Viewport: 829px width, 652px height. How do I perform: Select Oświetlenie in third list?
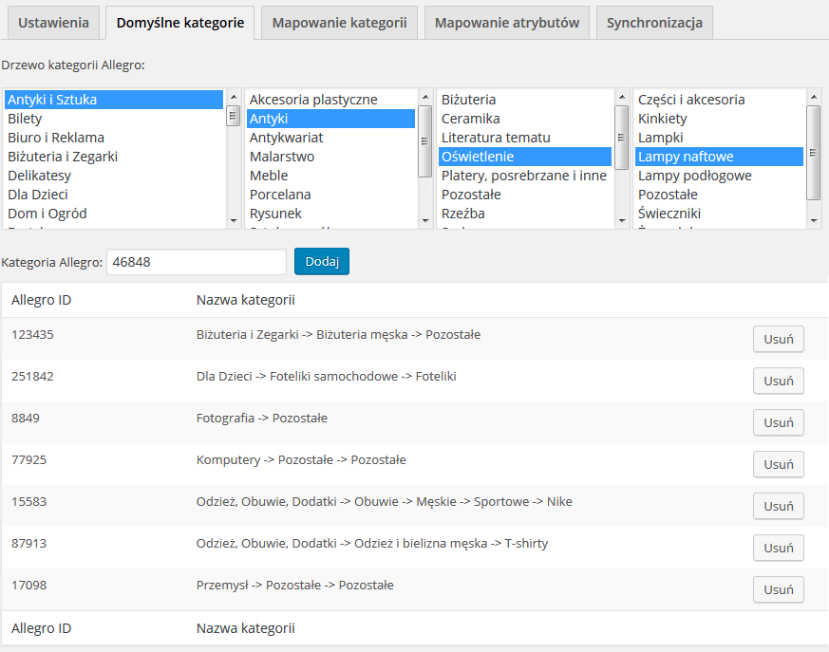tap(525, 157)
